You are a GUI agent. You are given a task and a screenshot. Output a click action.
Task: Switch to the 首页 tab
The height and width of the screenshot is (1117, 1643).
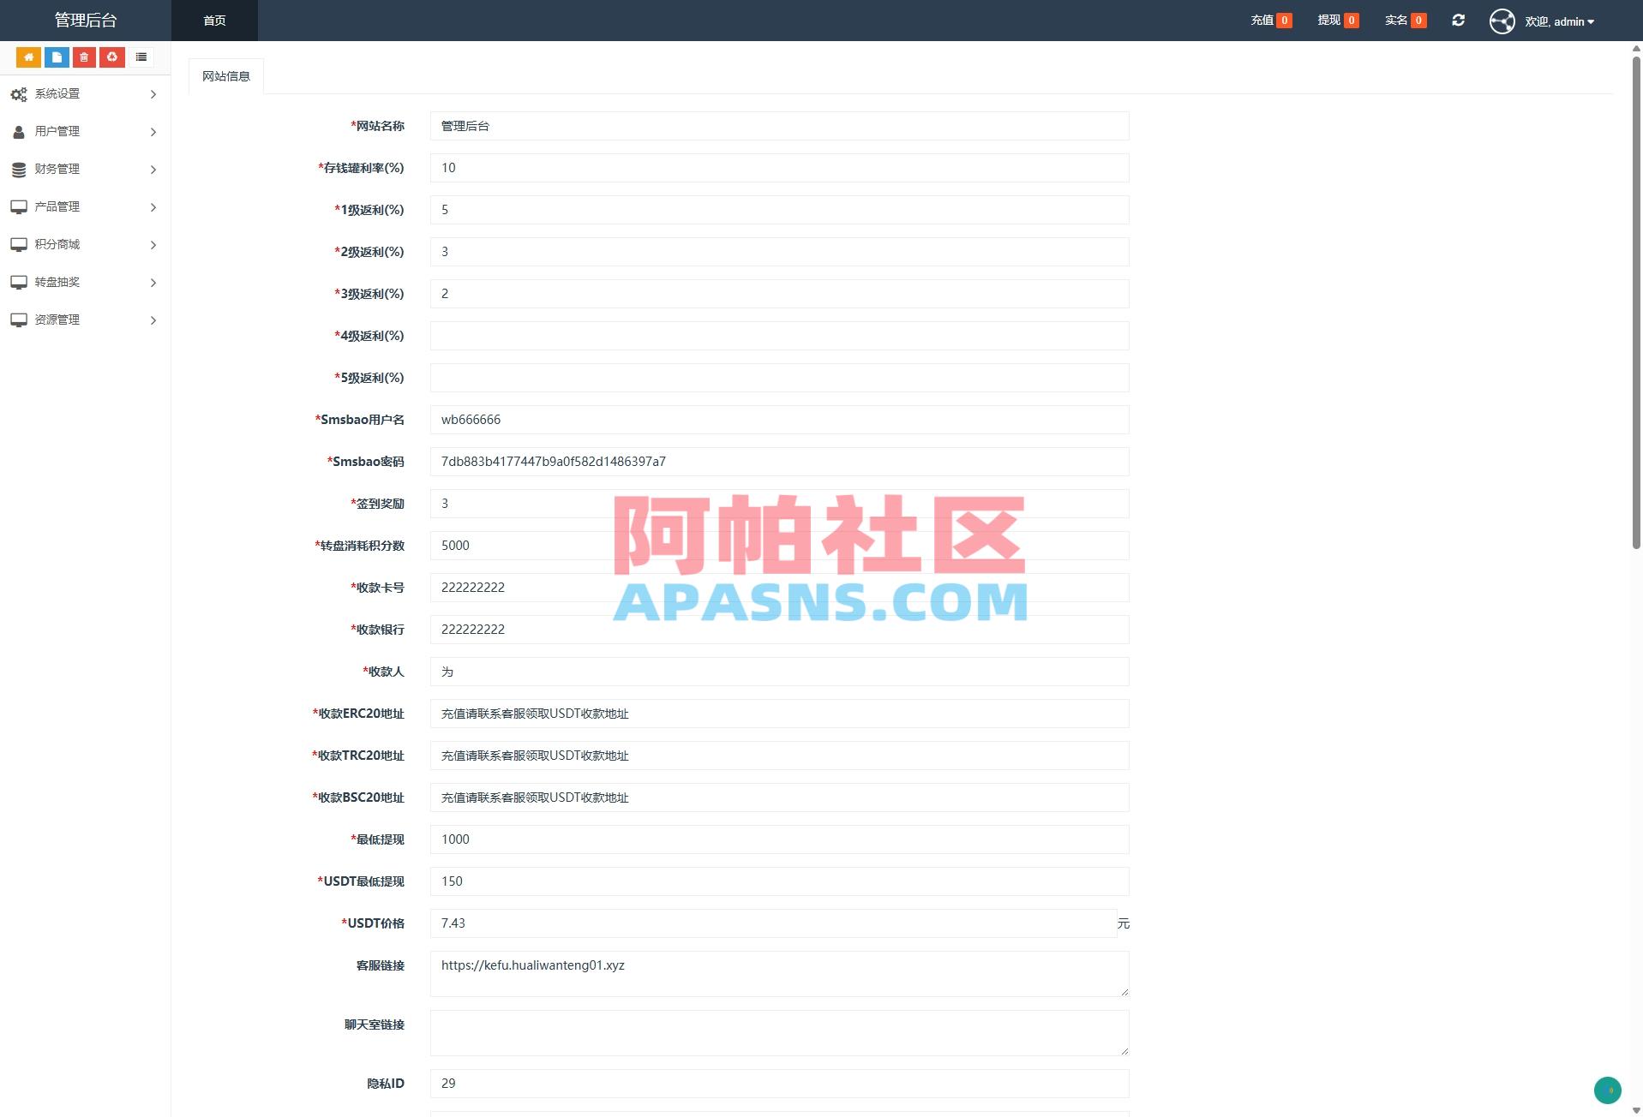[x=213, y=20]
